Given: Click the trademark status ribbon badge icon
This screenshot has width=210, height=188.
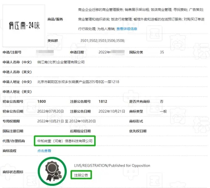Looking at the screenshot, I should (x=52, y=171).
